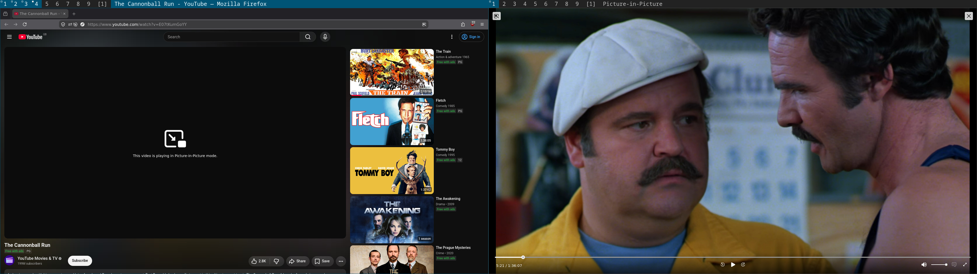Image resolution: width=977 pixels, height=274 pixels.
Task: Close The Cannonball Run browser tab
Action: (64, 14)
